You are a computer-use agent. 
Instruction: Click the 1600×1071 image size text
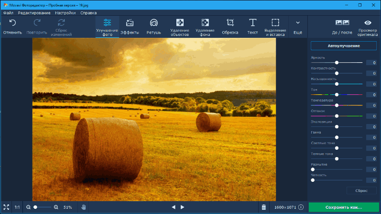click(285, 207)
